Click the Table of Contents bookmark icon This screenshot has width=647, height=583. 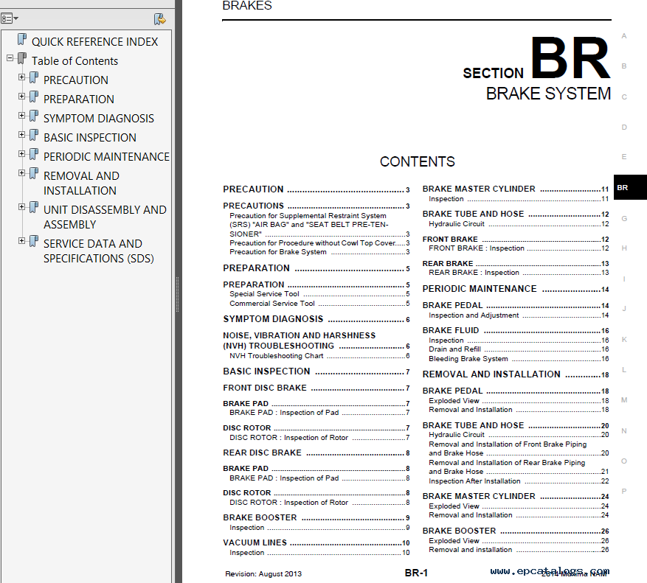coord(22,59)
